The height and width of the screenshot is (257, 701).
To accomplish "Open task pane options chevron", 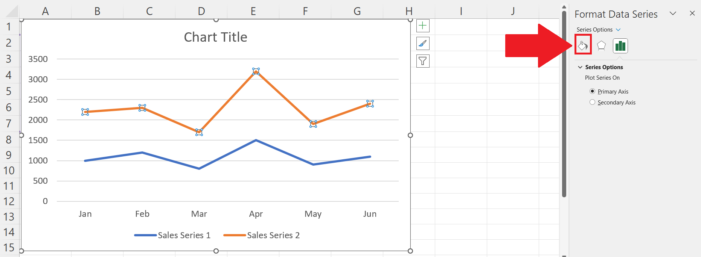I will point(673,14).
